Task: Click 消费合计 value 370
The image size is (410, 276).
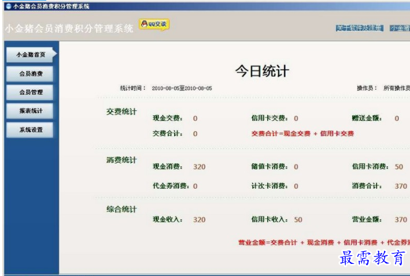Action: 401,186
